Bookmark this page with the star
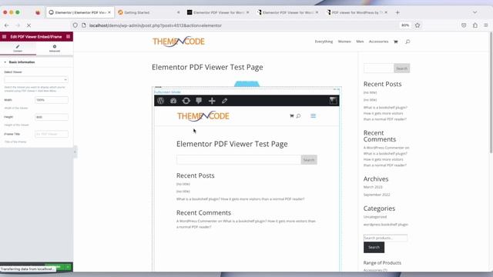Screen dimensions: 493x277 418,25
